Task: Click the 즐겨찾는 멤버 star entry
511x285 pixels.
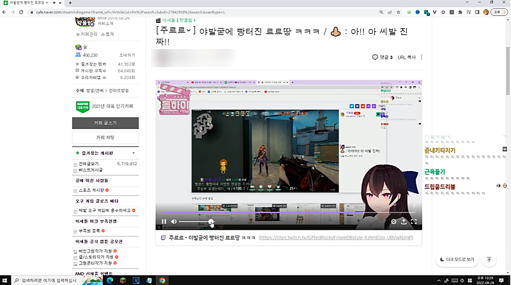Action: [x=93, y=64]
